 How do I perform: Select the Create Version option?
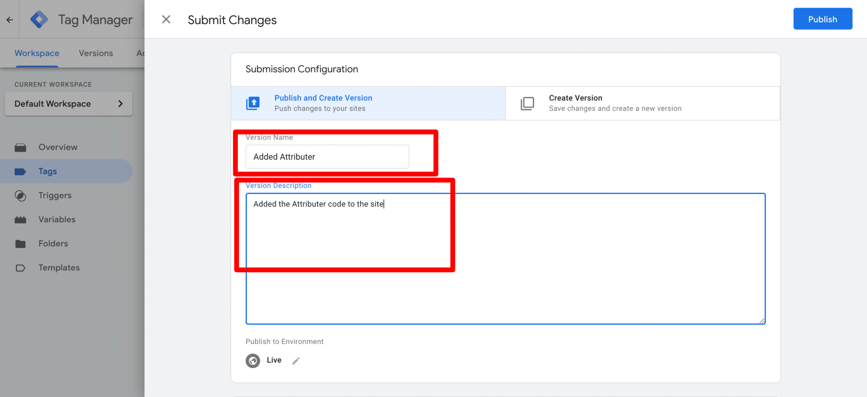pos(642,103)
